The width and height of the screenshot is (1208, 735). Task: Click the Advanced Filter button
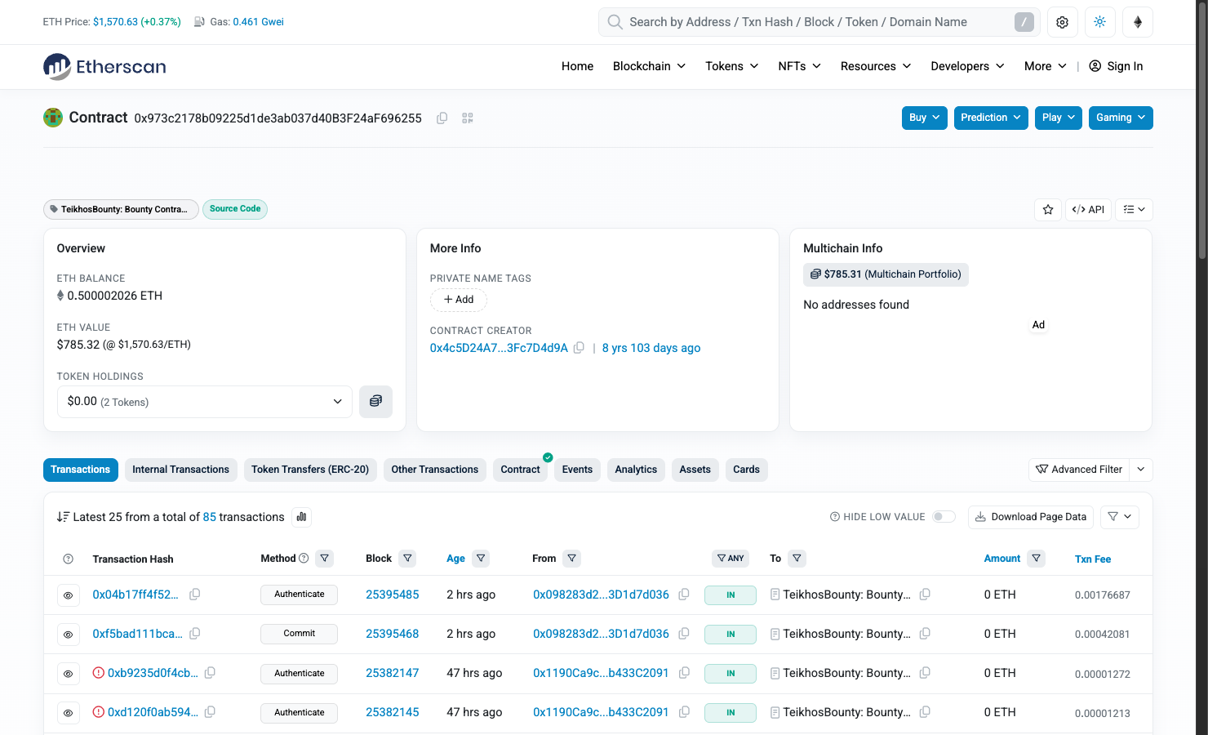click(1079, 470)
